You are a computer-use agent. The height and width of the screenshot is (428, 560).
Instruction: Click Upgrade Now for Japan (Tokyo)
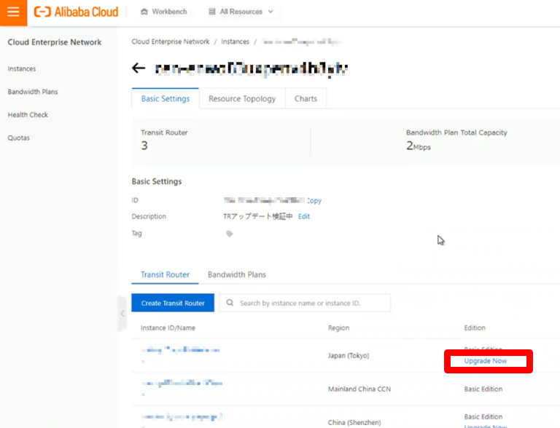coord(485,361)
